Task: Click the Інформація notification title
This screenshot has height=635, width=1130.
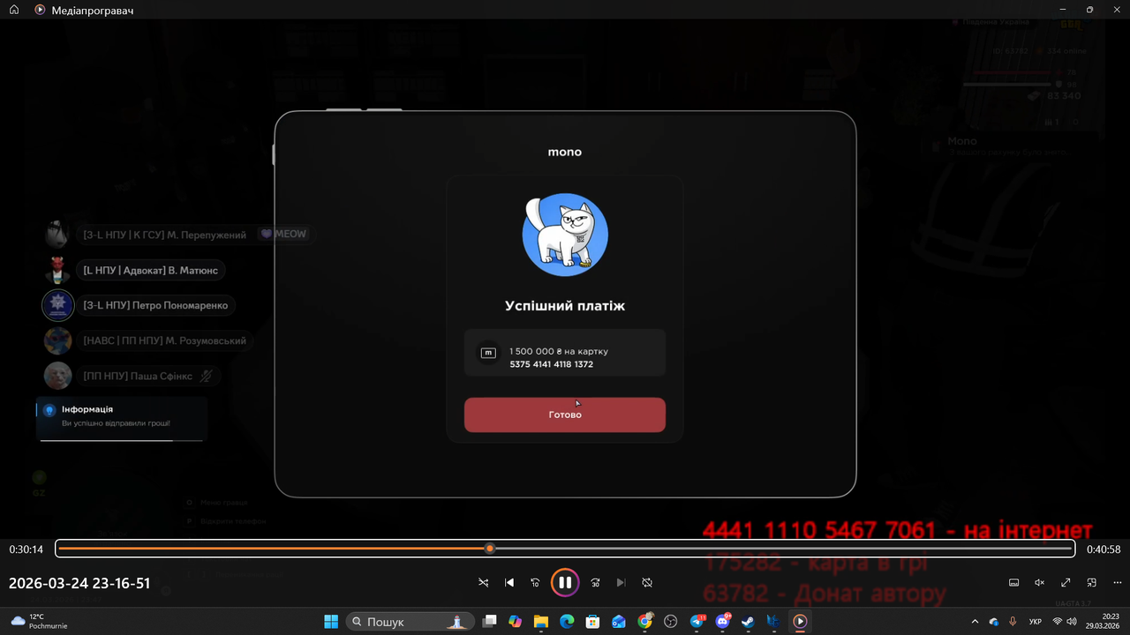Action: pos(87,409)
